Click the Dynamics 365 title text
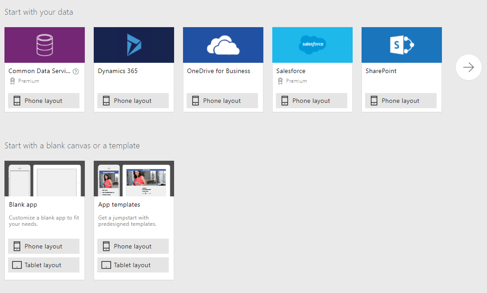The height and width of the screenshot is (293, 487). click(x=118, y=71)
